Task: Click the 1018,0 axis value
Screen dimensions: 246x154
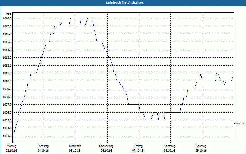Action: click(x=7, y=18)
